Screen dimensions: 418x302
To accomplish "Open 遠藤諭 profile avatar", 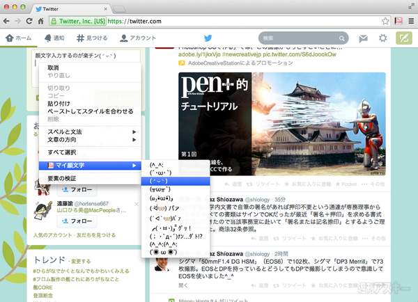I will (x=42, y=210).
